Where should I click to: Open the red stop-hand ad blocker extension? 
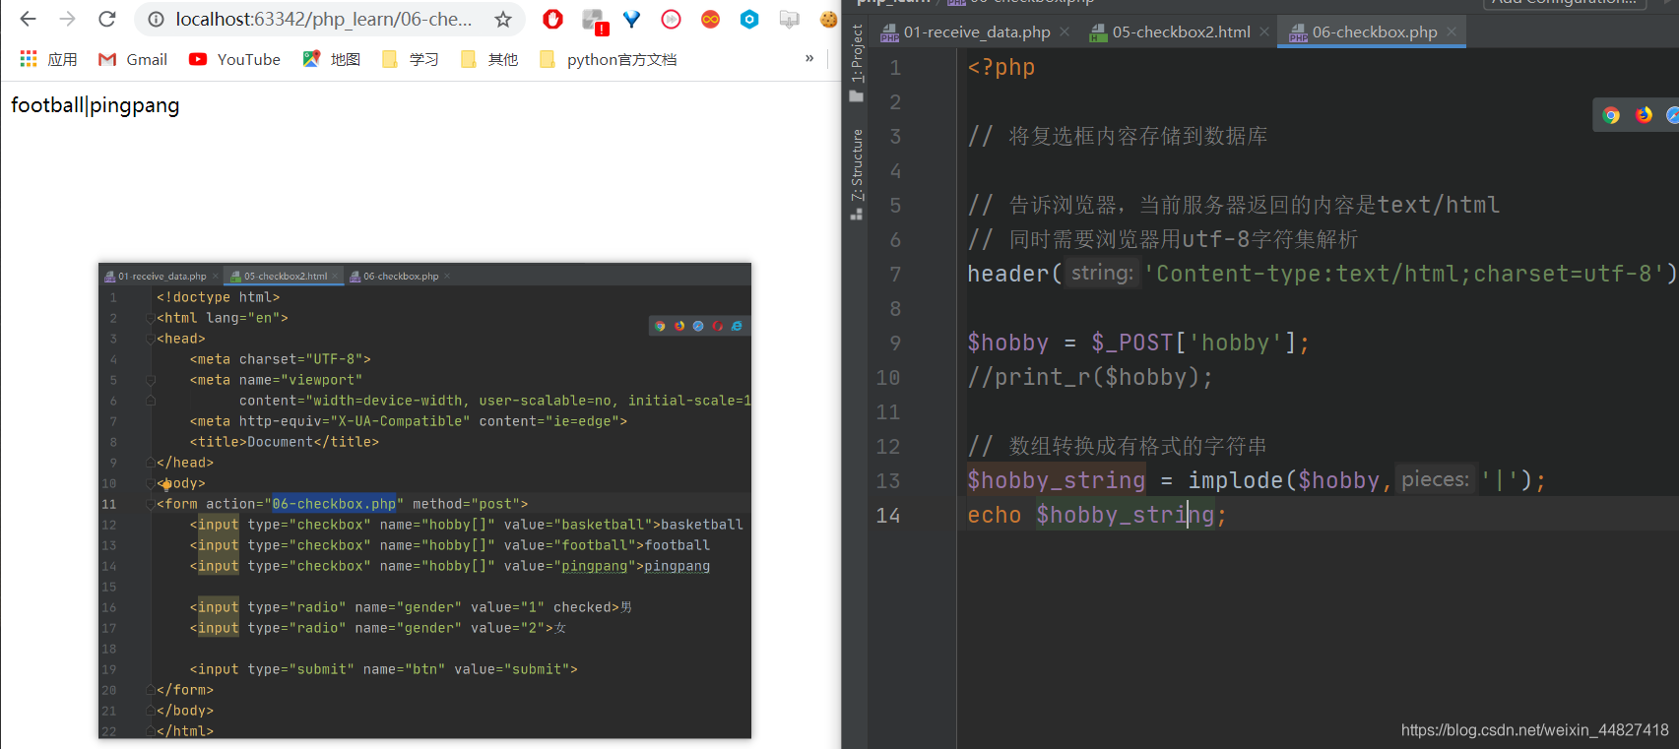pyautogui.click(x=552, y=19)
